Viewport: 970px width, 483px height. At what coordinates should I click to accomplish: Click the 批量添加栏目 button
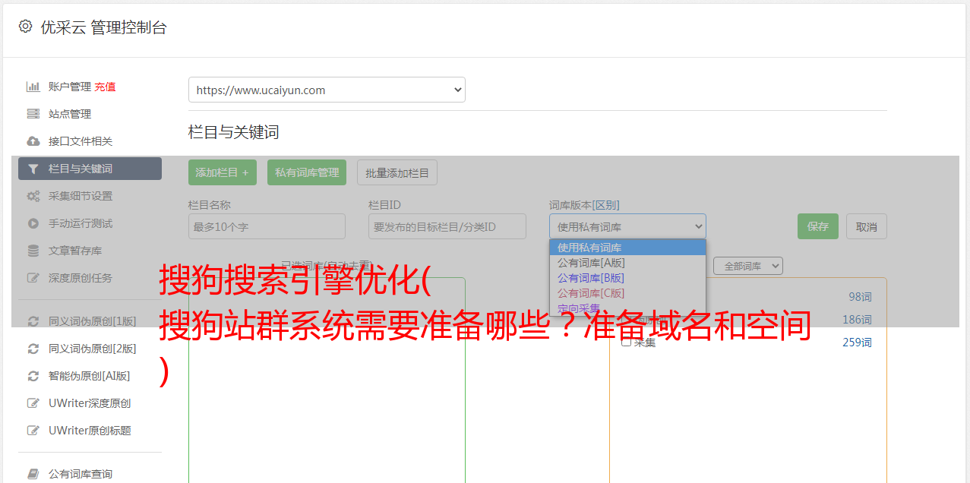tap(397, 172)
